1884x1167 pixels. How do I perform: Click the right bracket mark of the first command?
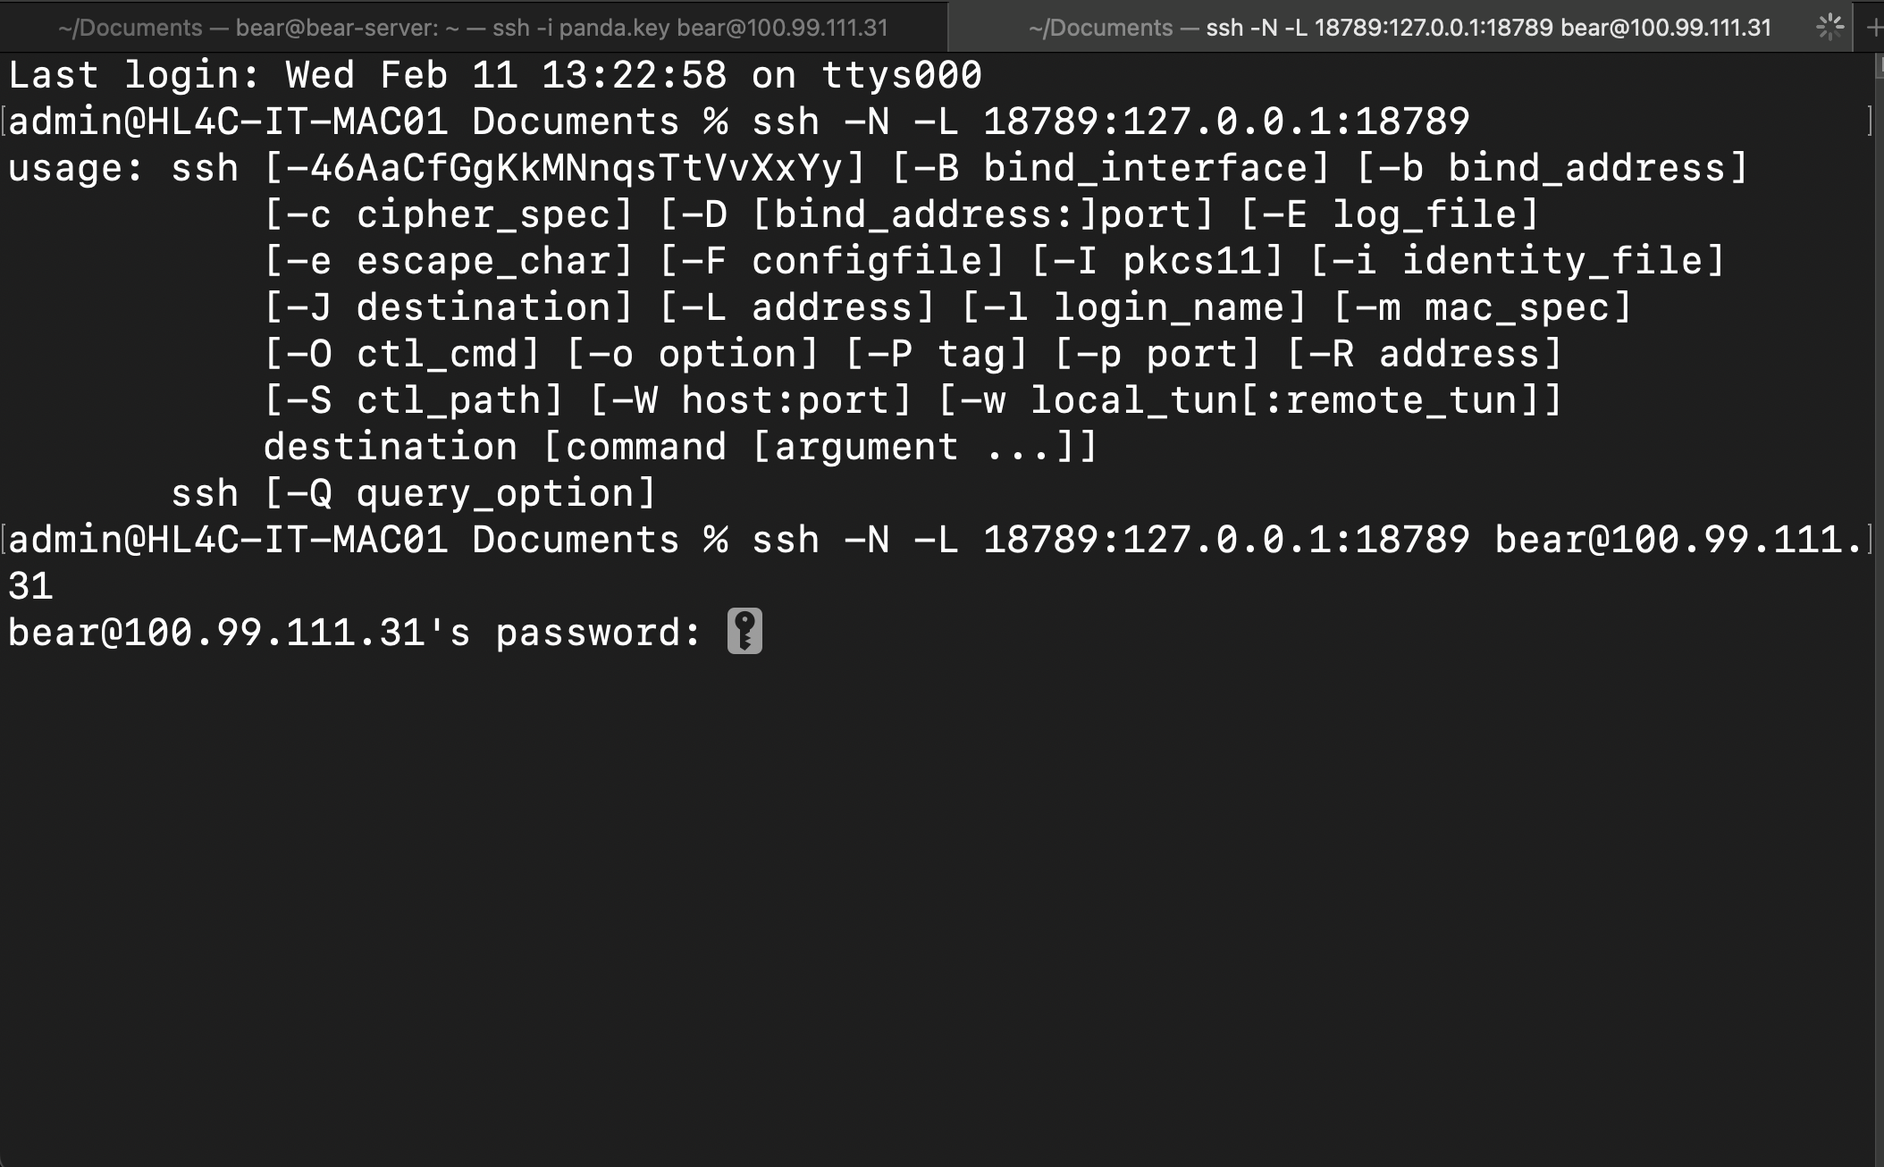(1870, 122)
